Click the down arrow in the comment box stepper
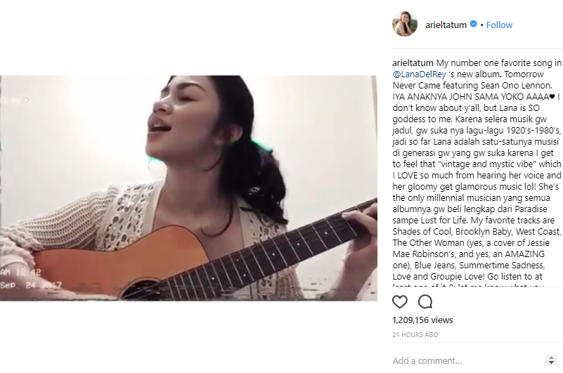Viewport: 563px width, 373px height. [551, 362]
